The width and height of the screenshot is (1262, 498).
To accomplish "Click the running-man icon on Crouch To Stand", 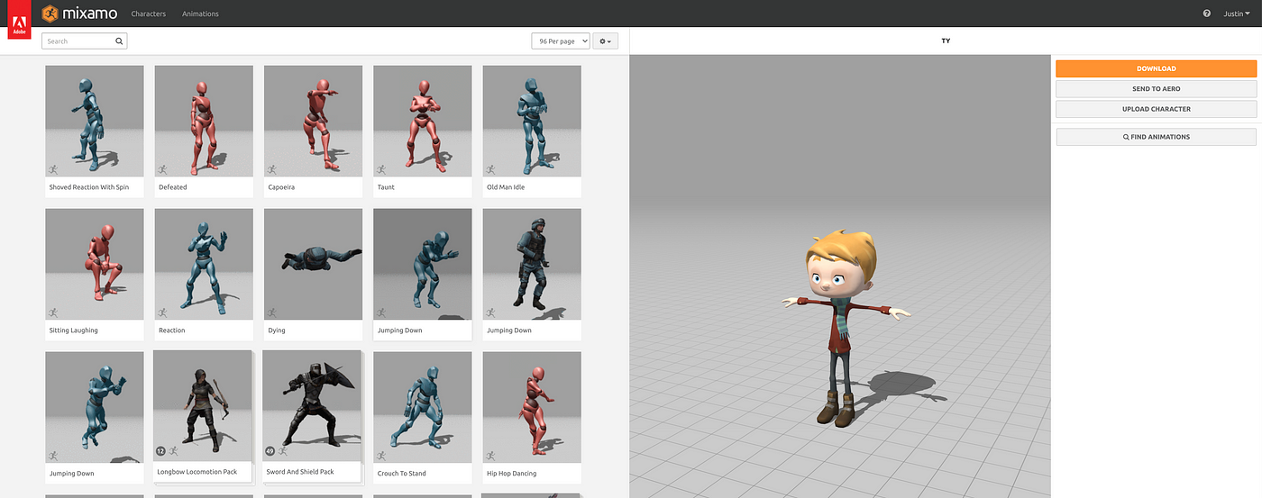I will tap(380, 456).
